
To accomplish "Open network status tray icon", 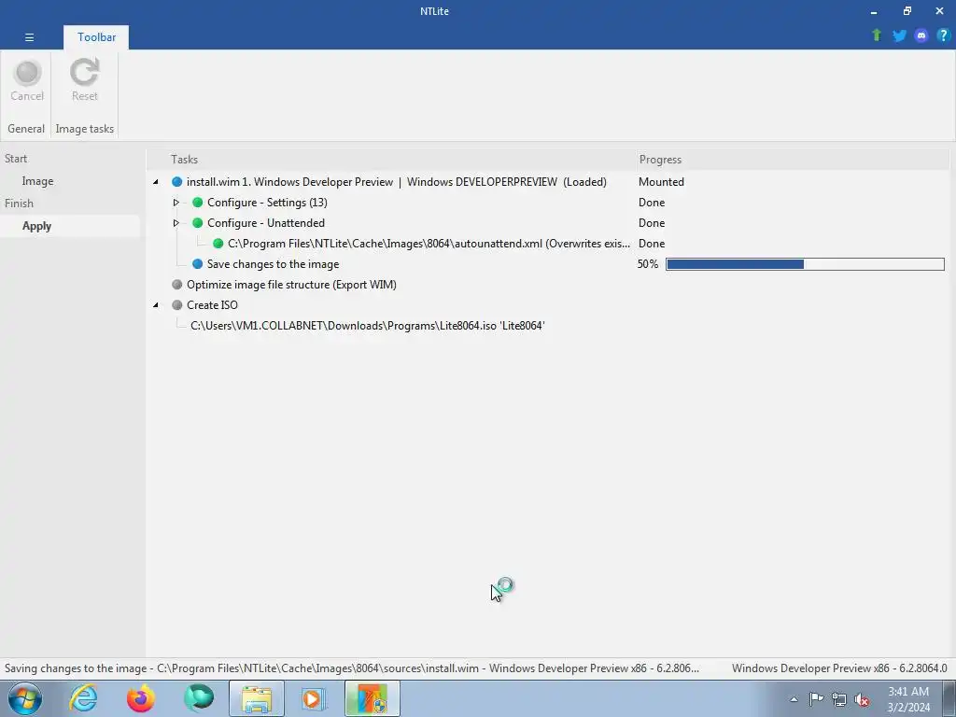I will click(x=839, y=699).
